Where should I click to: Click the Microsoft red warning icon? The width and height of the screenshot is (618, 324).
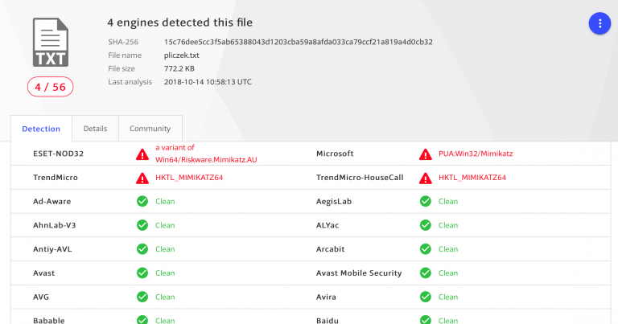[425, 154]
